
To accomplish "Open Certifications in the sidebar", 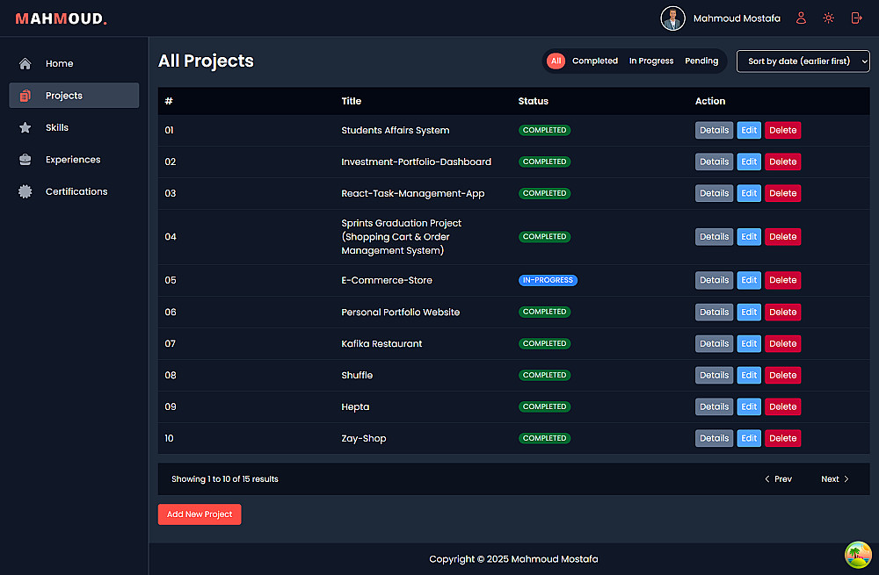I will point(74,191).
